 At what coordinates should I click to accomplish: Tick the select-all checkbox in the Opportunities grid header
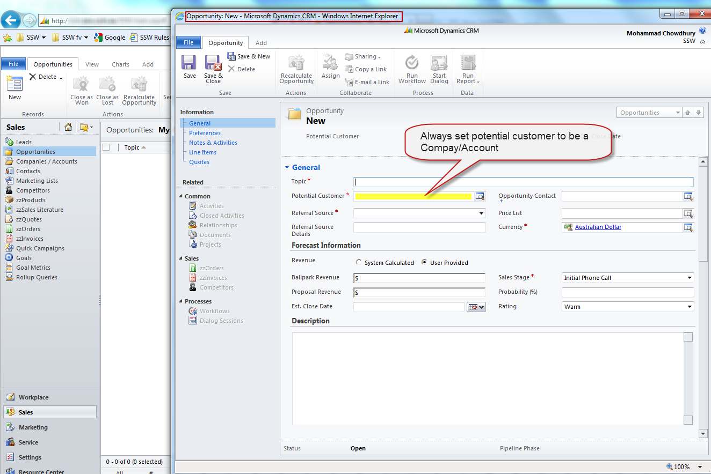106,147
